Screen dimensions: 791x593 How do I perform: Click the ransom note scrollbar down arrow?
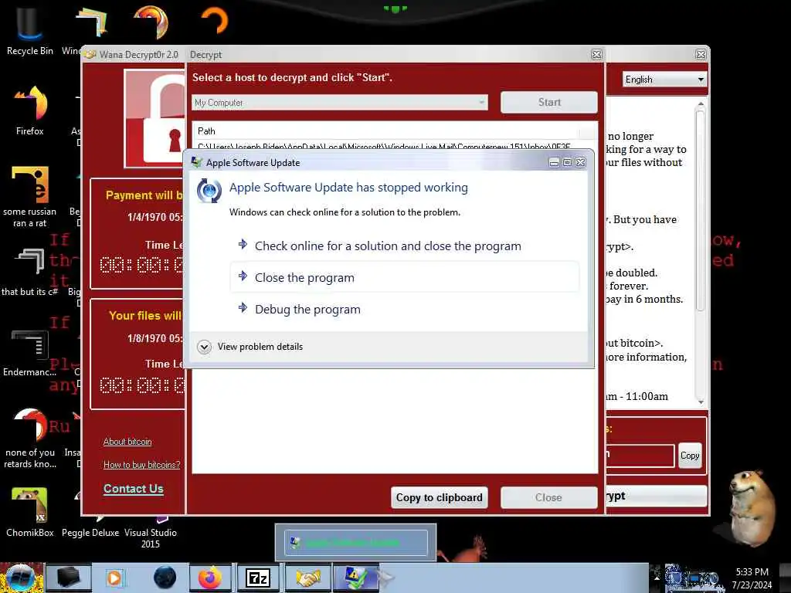tap(700, 402)
